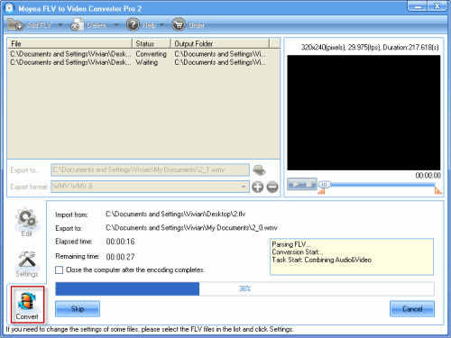Click the Export to path 2_0.wmv

point(191,228)
